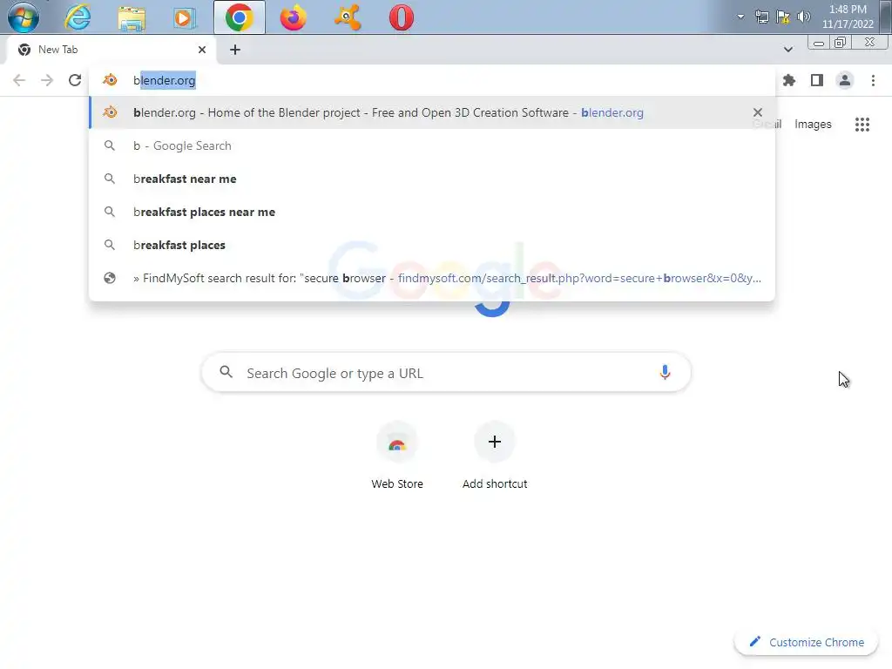The image size is (892, 669).
Task: Click the address bar containing blender.org
Action: 432,80
